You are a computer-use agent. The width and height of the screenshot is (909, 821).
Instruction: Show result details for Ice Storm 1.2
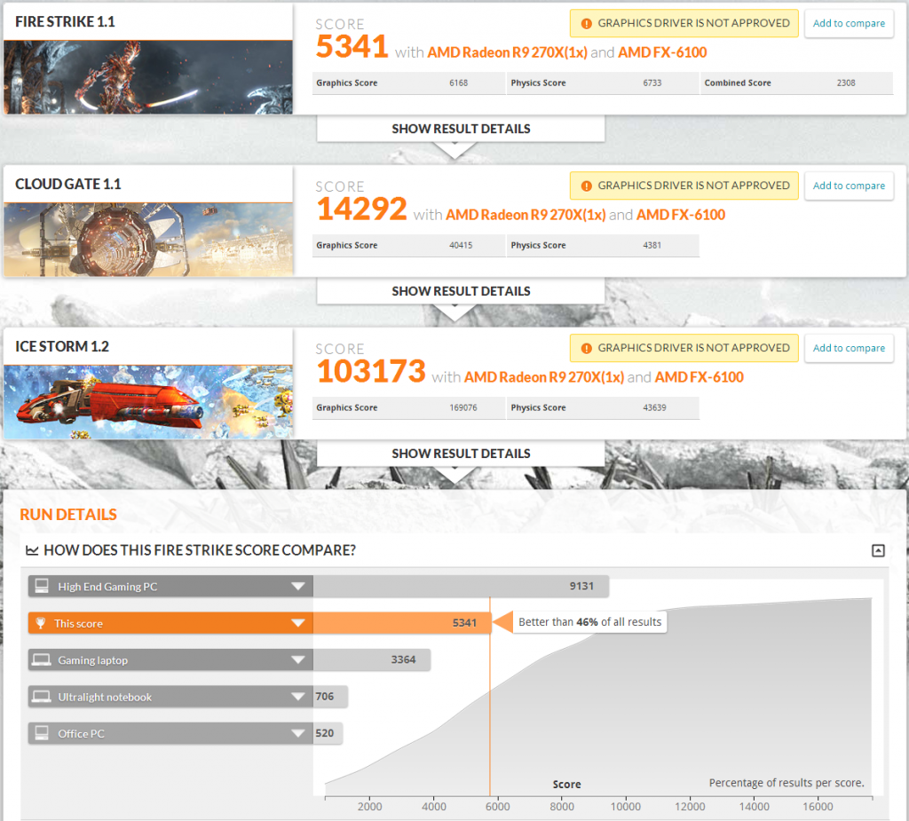461,454
